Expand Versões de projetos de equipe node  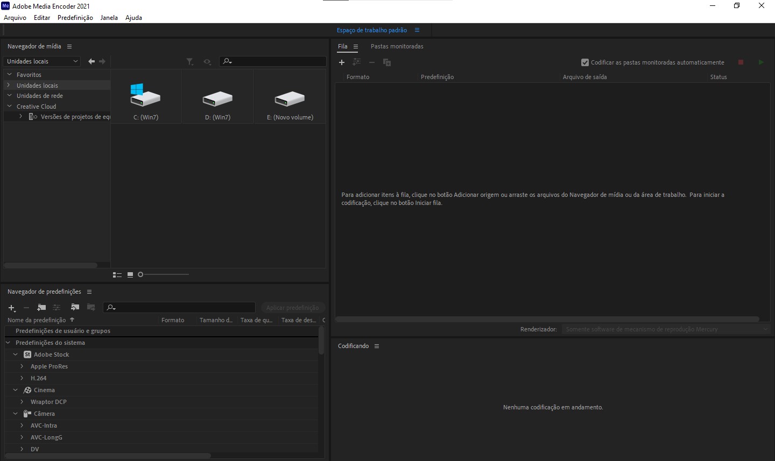(x=20, y=116)
